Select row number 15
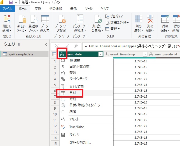The width and height of the screenshot is (180, 146). click(55, 143)
